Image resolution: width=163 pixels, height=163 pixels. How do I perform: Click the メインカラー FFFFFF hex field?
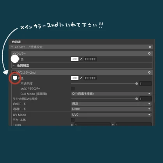click(x=90, y=59)
